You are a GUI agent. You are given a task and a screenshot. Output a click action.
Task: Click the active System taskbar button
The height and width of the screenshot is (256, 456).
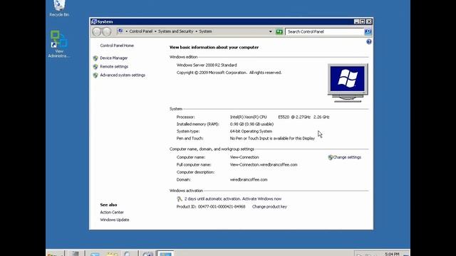pos(165,253)
